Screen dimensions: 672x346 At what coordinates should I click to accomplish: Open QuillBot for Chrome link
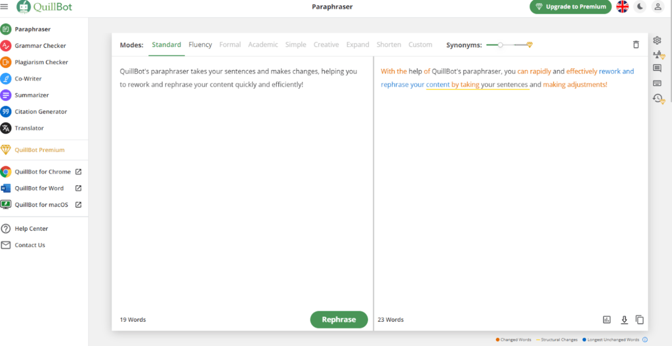(41, 172)
